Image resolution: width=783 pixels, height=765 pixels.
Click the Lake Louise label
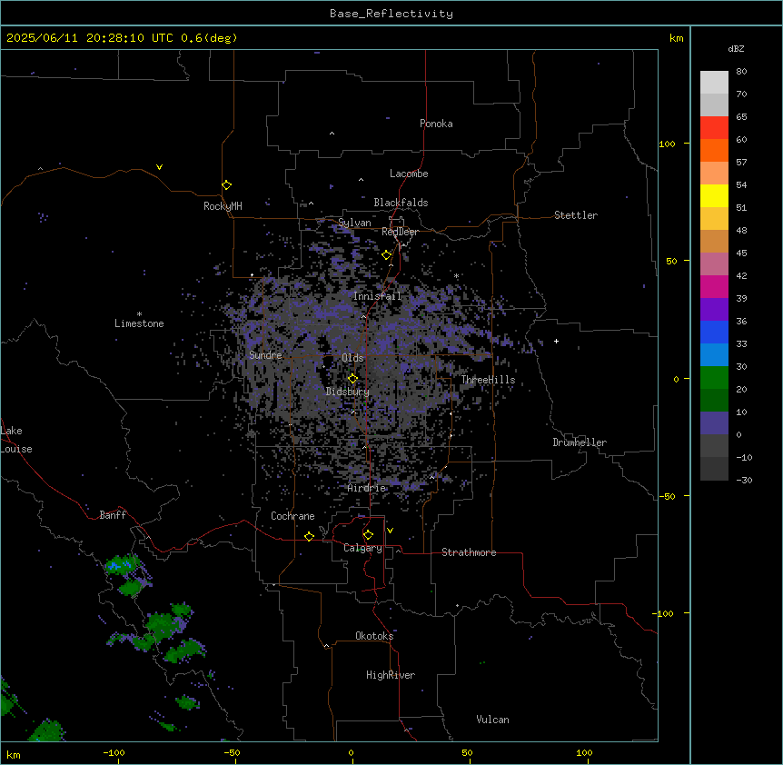16,440
